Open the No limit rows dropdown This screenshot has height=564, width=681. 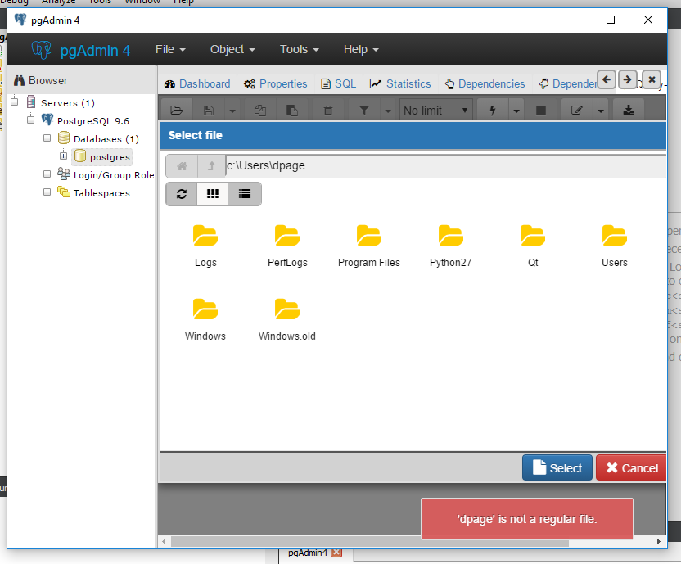(x=436, y=111)
